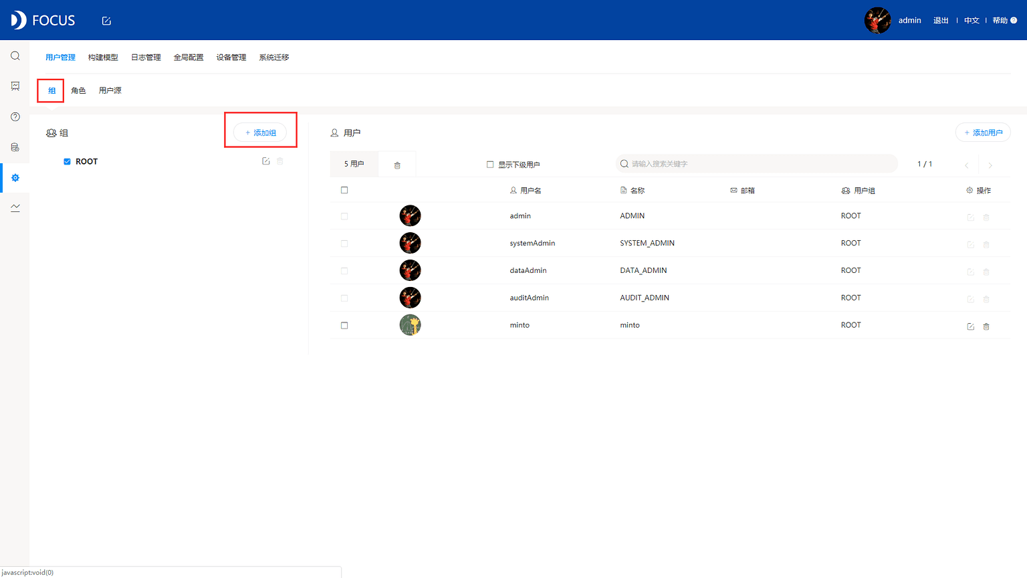Check the admin row checkbox
This screenshot has width=1027, height=578.
tap(344, 216)
